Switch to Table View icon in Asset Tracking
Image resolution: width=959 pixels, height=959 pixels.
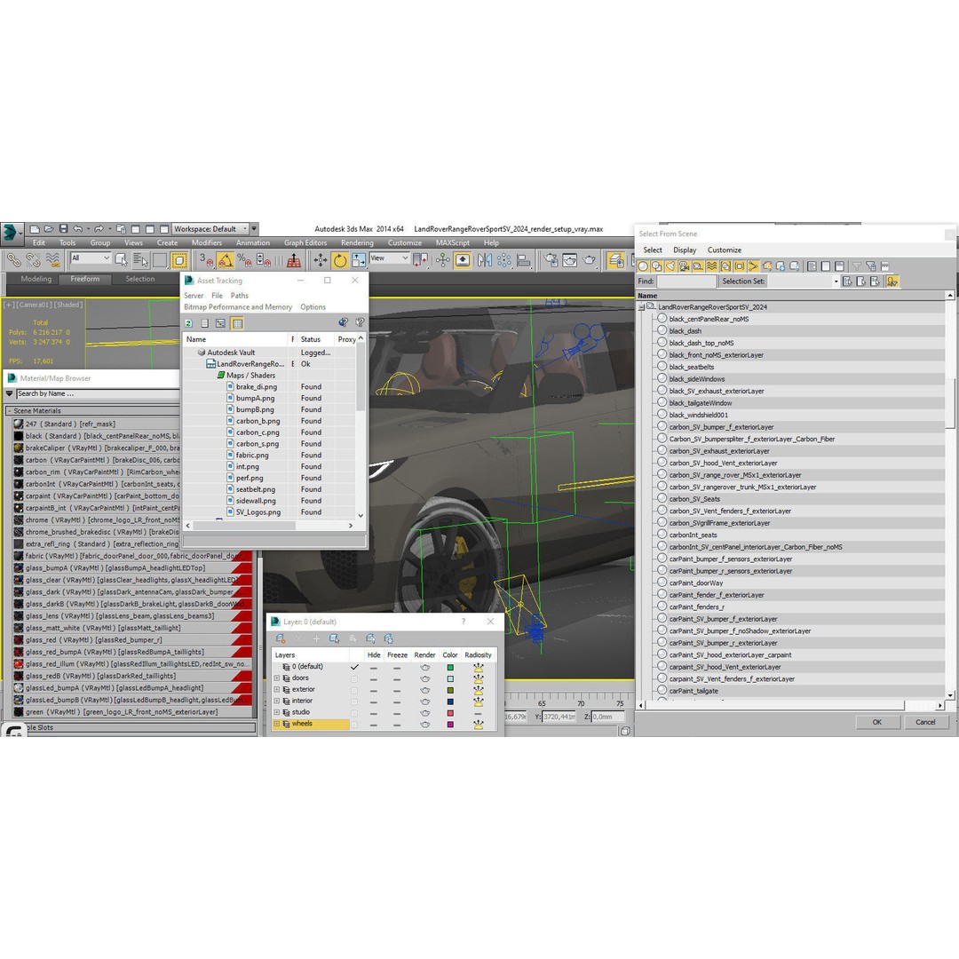237,323
